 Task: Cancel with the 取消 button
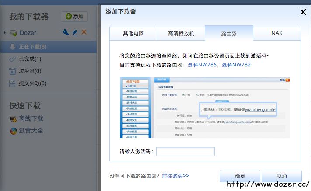tap(282, 176)
